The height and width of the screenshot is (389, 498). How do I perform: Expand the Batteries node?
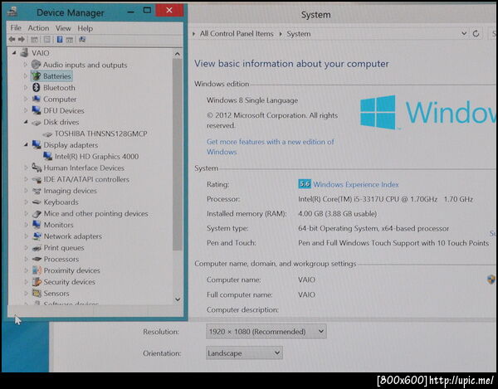point(26,75)
